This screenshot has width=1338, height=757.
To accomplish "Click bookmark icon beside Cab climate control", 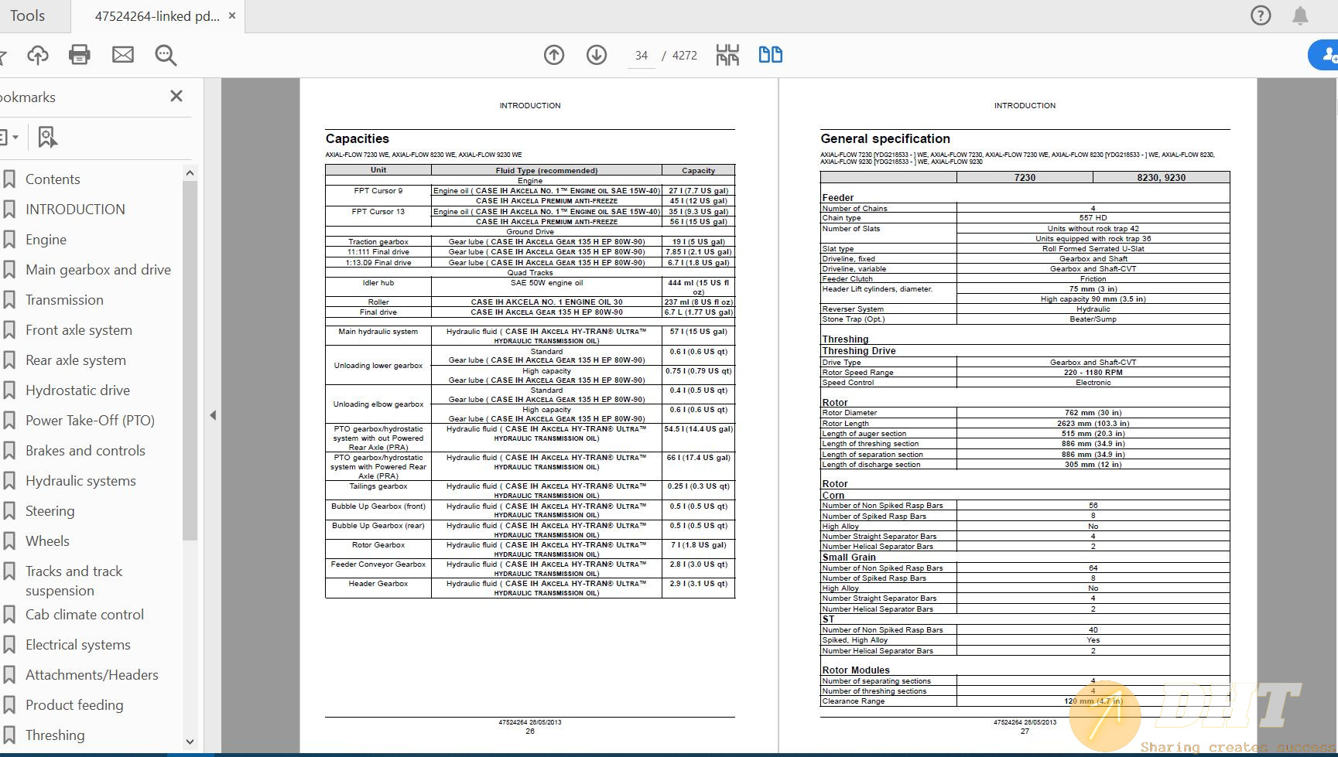I will 9,615.
